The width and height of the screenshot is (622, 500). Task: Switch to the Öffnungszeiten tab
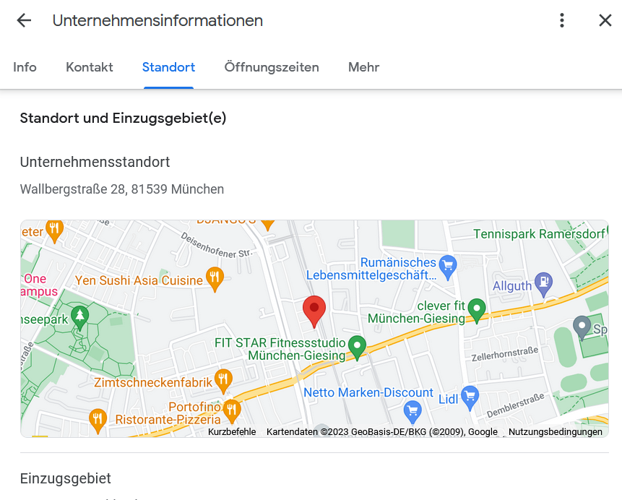point(272,67)
